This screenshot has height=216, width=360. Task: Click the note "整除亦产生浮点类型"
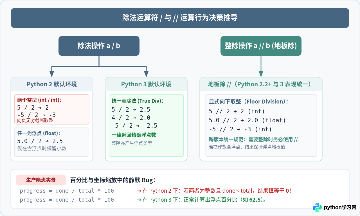point(132,143)
